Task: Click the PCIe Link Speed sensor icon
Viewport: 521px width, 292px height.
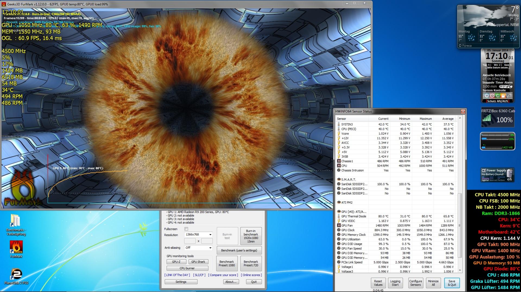Action: coord(339,262)
